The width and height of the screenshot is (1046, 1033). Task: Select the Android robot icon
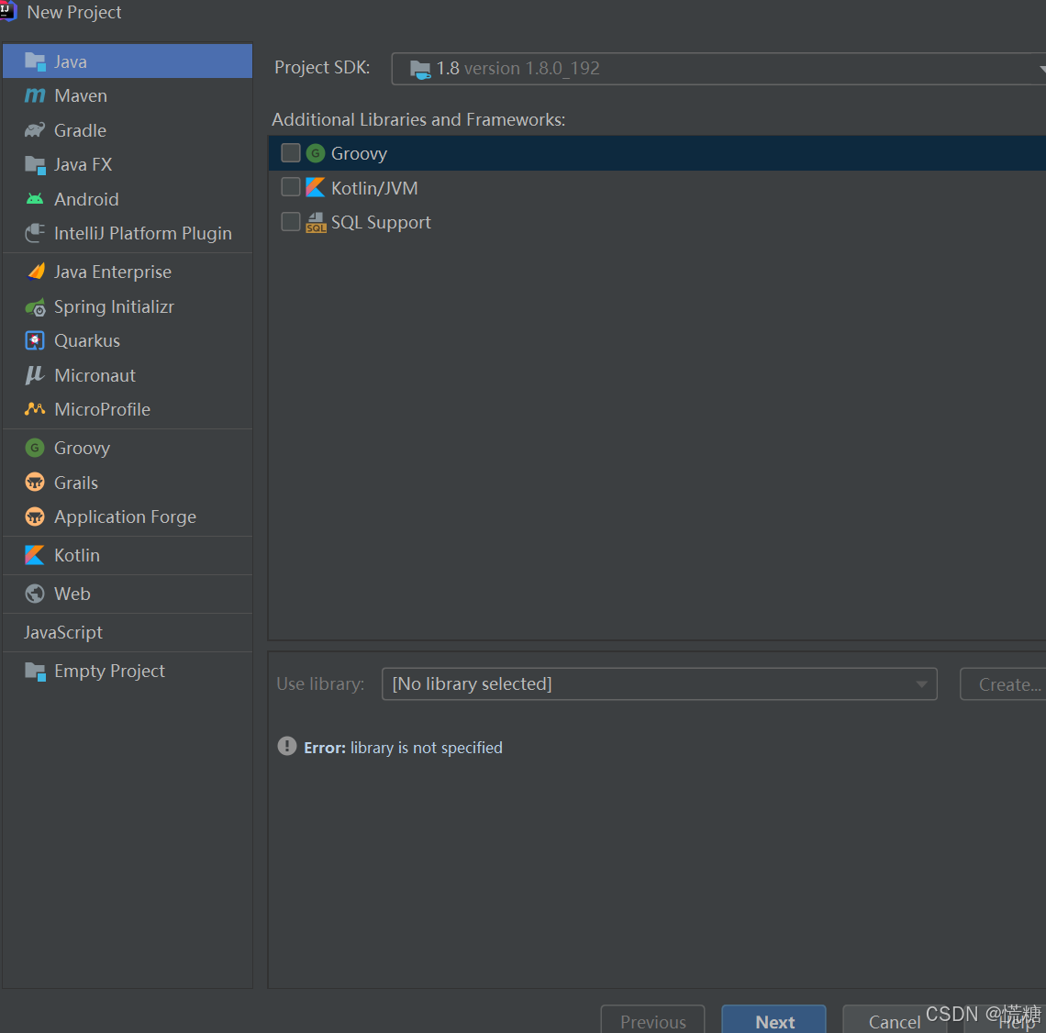(x=35, y=199)
